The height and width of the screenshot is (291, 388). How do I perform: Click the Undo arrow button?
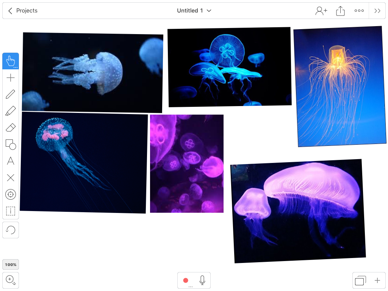pyautogui.click(x=11, y=230)
